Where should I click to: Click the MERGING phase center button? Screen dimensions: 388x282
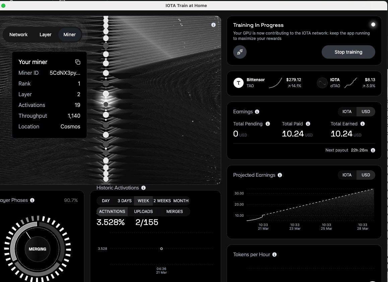[38, 249]
